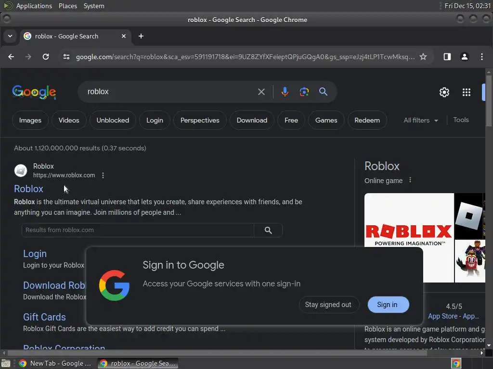This screenshot has height=369, width=493.
Task: Open a new tab with plus button
Action: pyautogui.click(x=141, y=37)
